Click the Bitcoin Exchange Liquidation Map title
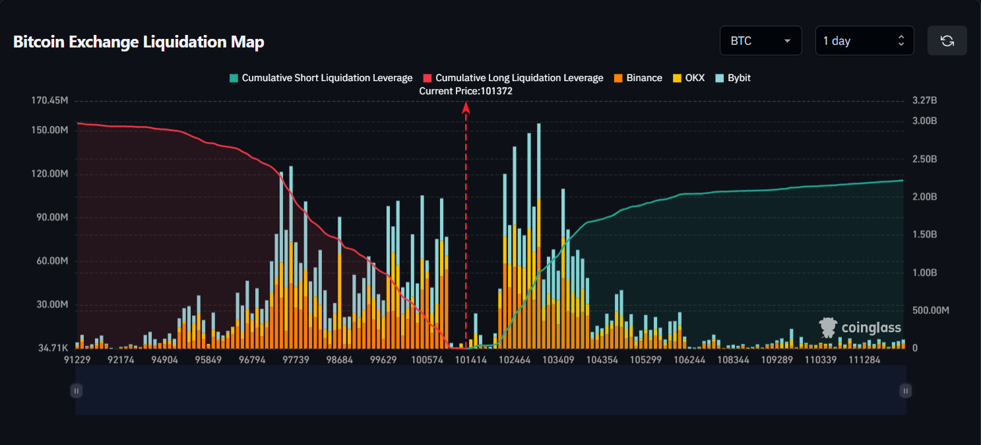This screenshot has width=981, height=445. pyautogui.click(x=139, y=42)
